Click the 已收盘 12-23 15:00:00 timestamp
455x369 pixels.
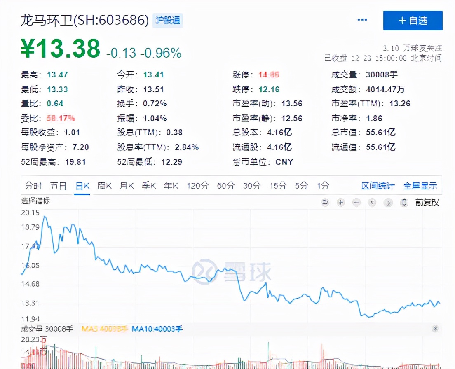click(383, 58)
